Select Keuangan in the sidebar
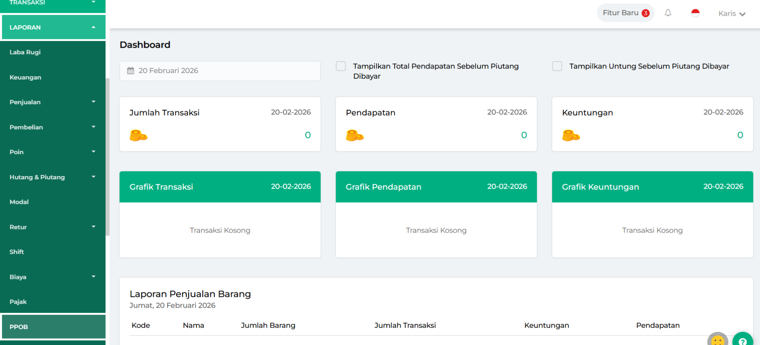This screenshot has width=760, height=345. pyautogui.click(x=25, y=77)
